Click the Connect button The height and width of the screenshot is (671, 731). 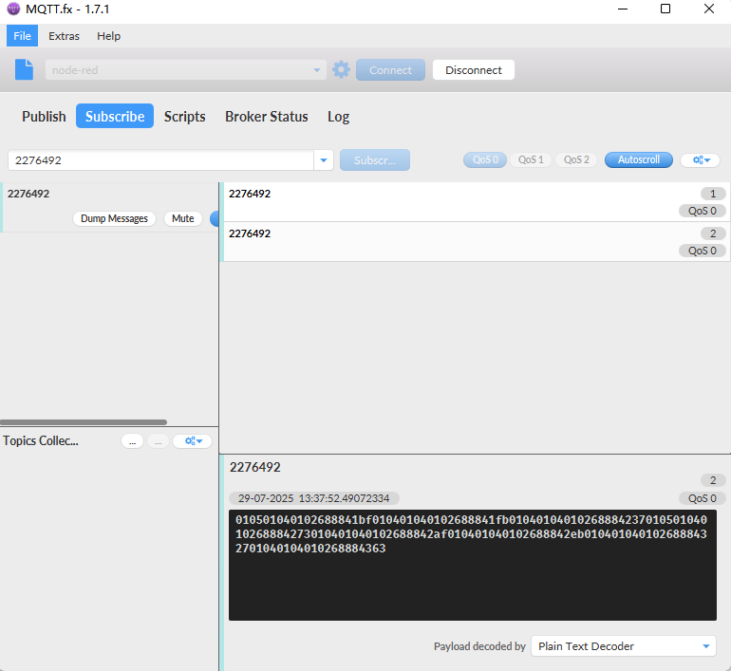click(390, 70)
